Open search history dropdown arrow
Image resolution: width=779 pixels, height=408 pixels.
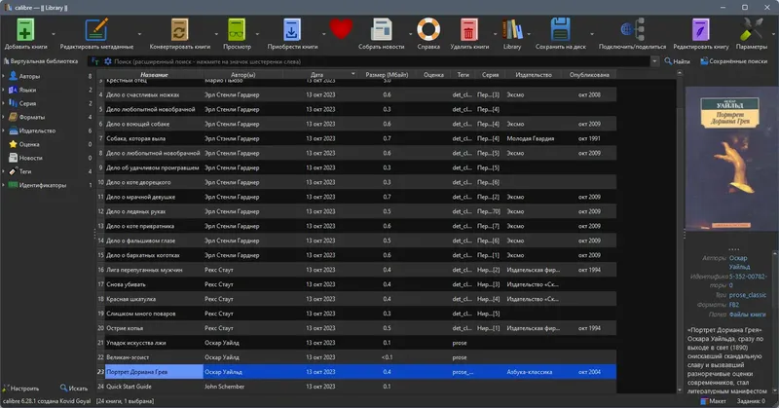[x=654, y=61]
